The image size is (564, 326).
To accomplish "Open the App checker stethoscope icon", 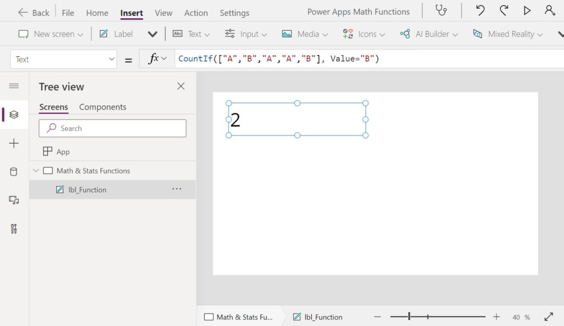I will (441, 10).
